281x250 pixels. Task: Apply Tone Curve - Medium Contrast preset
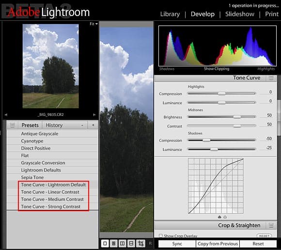[52, 199]
